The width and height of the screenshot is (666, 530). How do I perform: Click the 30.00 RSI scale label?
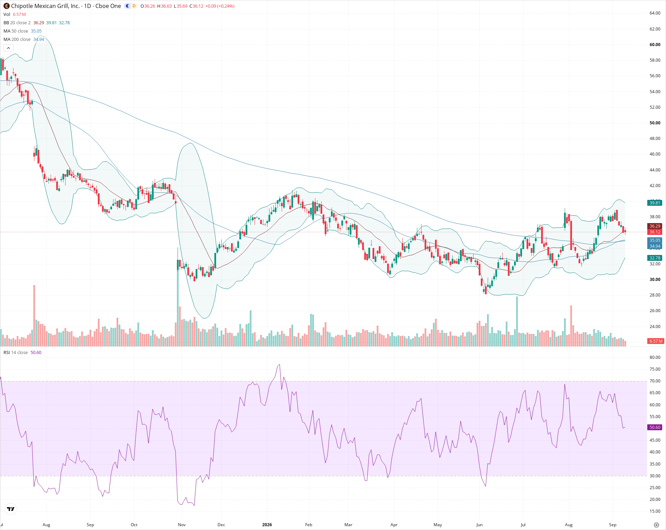tap(655, 476)
